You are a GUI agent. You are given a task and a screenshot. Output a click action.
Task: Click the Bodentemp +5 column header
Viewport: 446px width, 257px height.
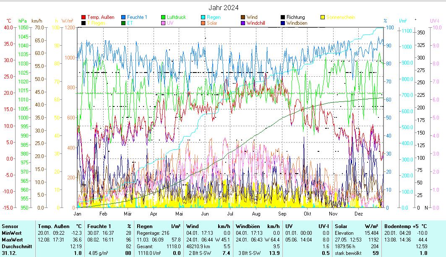tap(402, 226)
